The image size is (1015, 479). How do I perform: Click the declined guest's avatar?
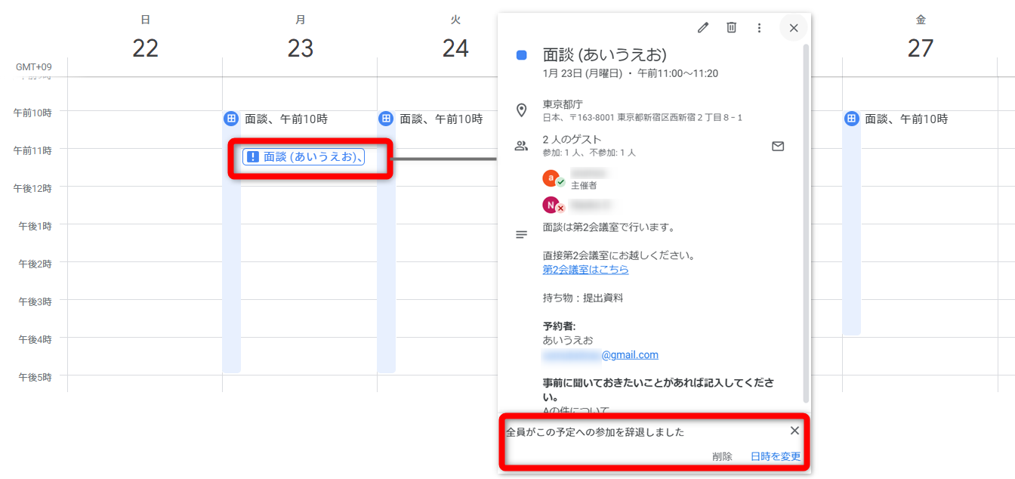pyautogui.click(x=551, y=205)
